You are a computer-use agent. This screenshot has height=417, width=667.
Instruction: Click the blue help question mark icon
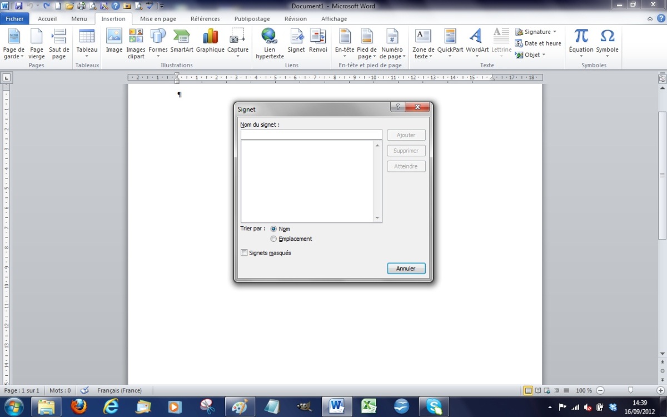116,6
